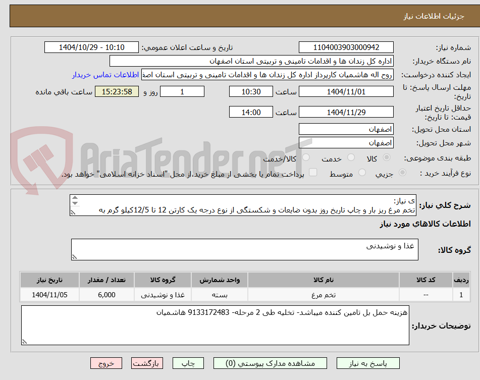480x380 pixels.
Task: Click the resize handle of توضیحات خریدار box
Action: pos(24,342)
